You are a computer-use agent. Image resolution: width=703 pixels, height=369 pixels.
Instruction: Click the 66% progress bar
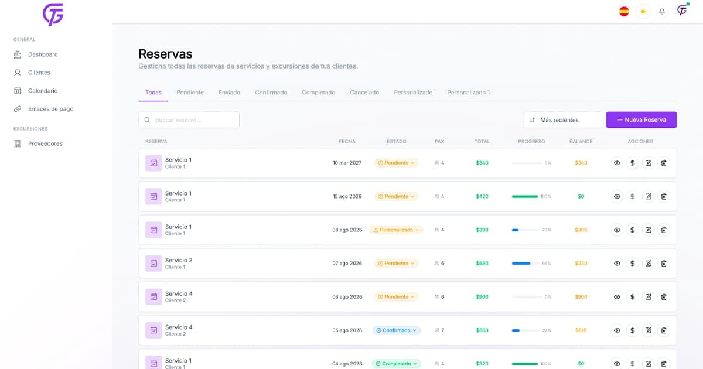pos(525,263)
